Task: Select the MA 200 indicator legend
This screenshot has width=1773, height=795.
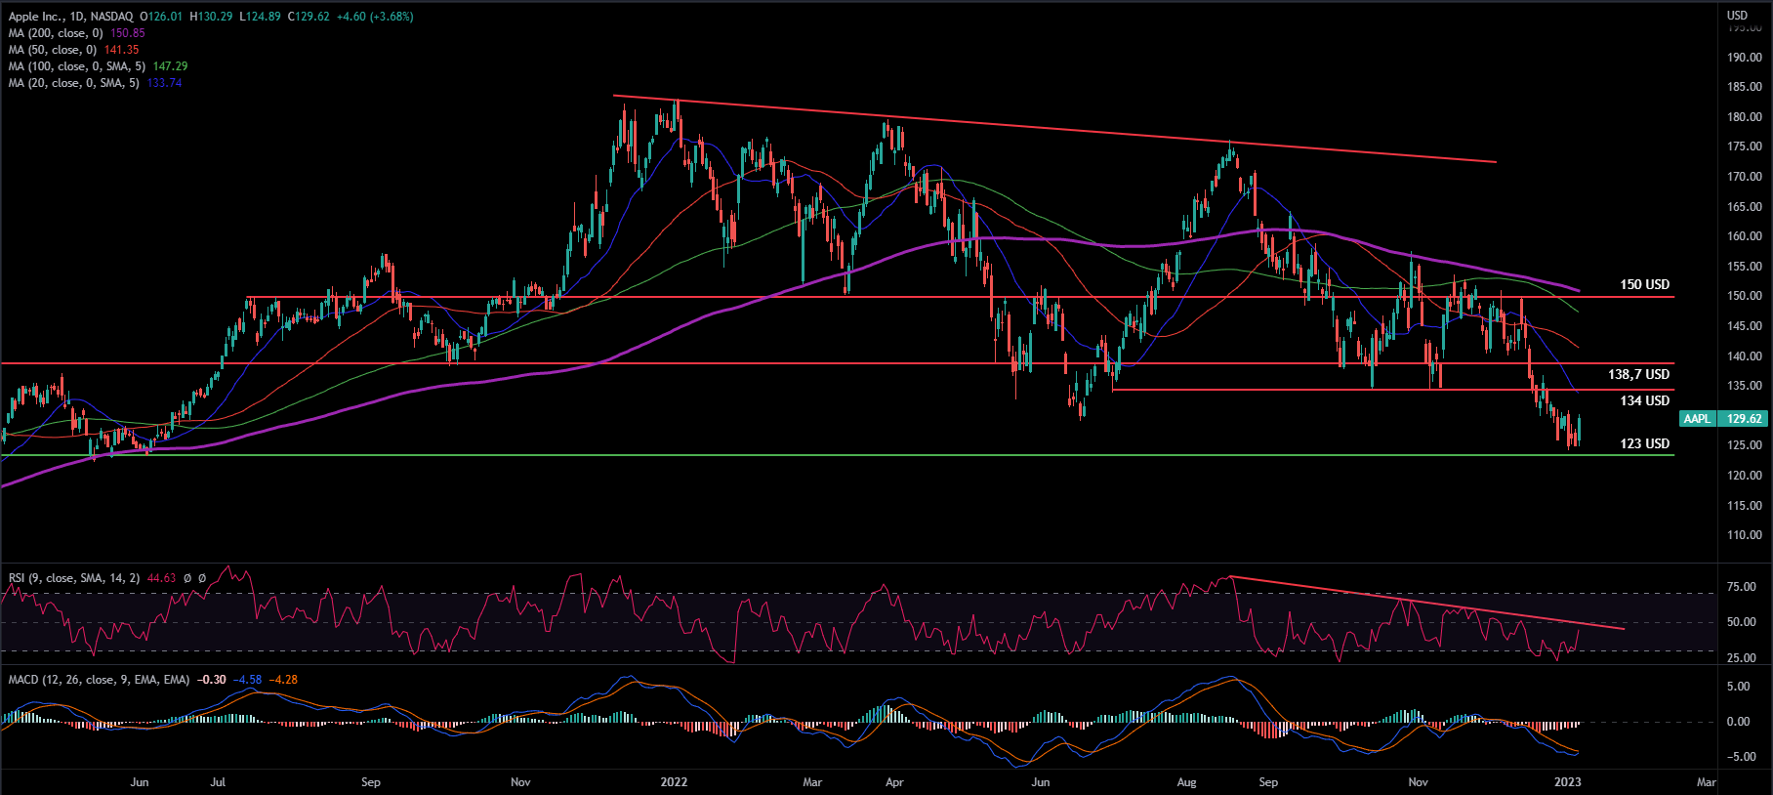Action: point(57,33)
